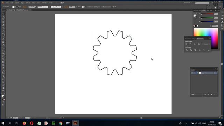Click the red R slider in Color panel
224x126 pixels.
point(207,14)
